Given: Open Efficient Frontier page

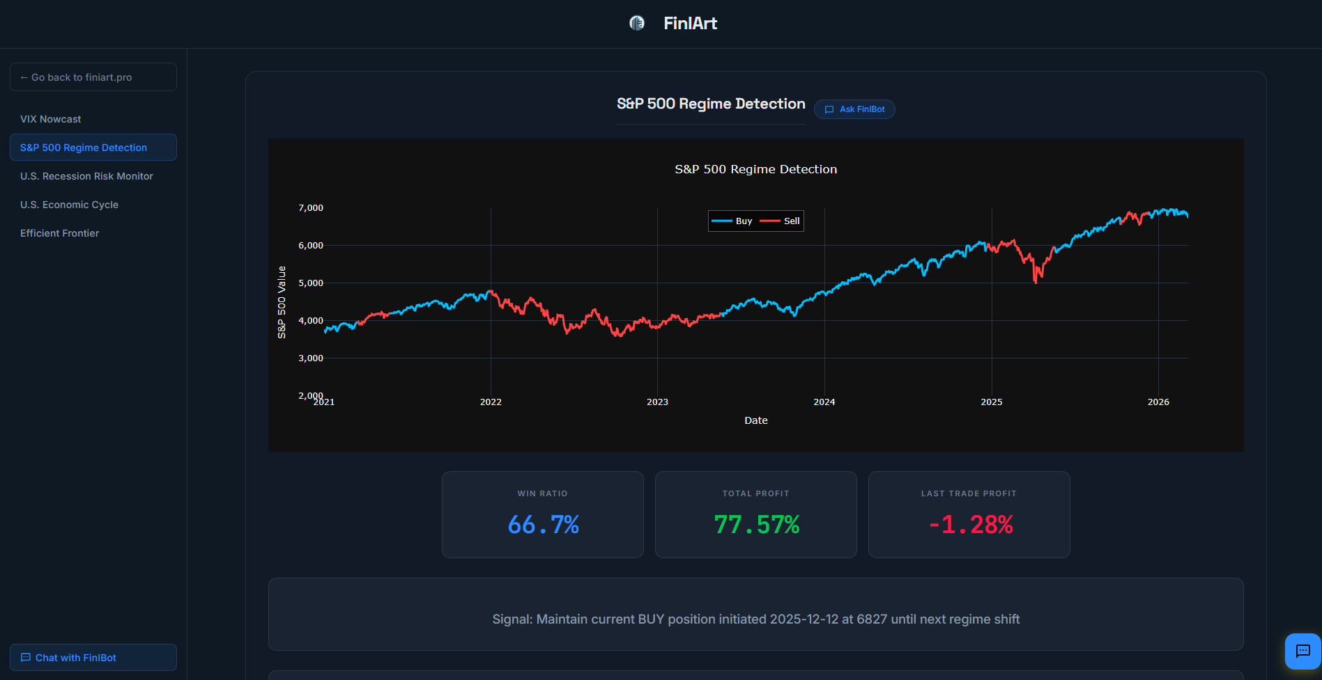Looking at the screenshot, I should (x=93, y=233).
